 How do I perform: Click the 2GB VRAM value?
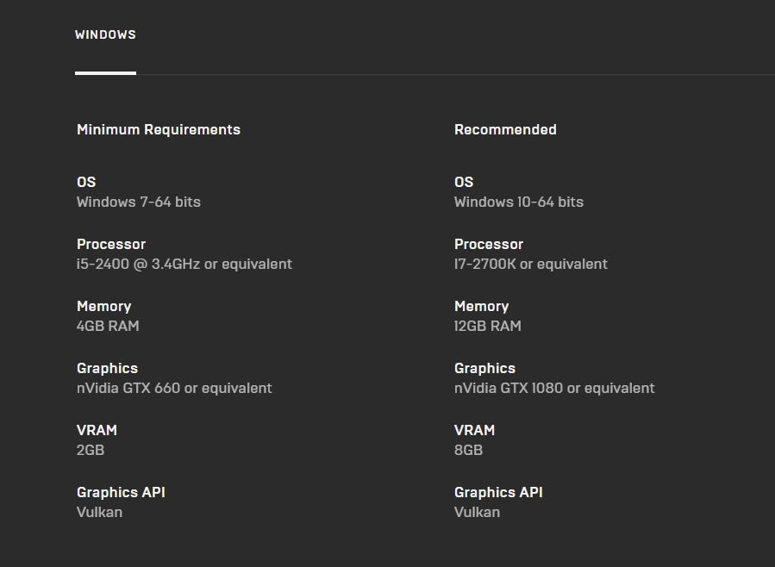[x=91, y=450]
